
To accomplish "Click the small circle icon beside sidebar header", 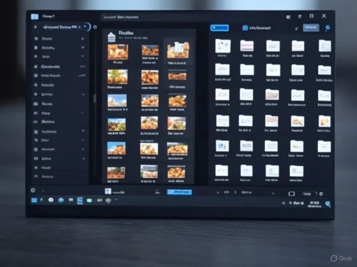I will [x=95, y=27].
